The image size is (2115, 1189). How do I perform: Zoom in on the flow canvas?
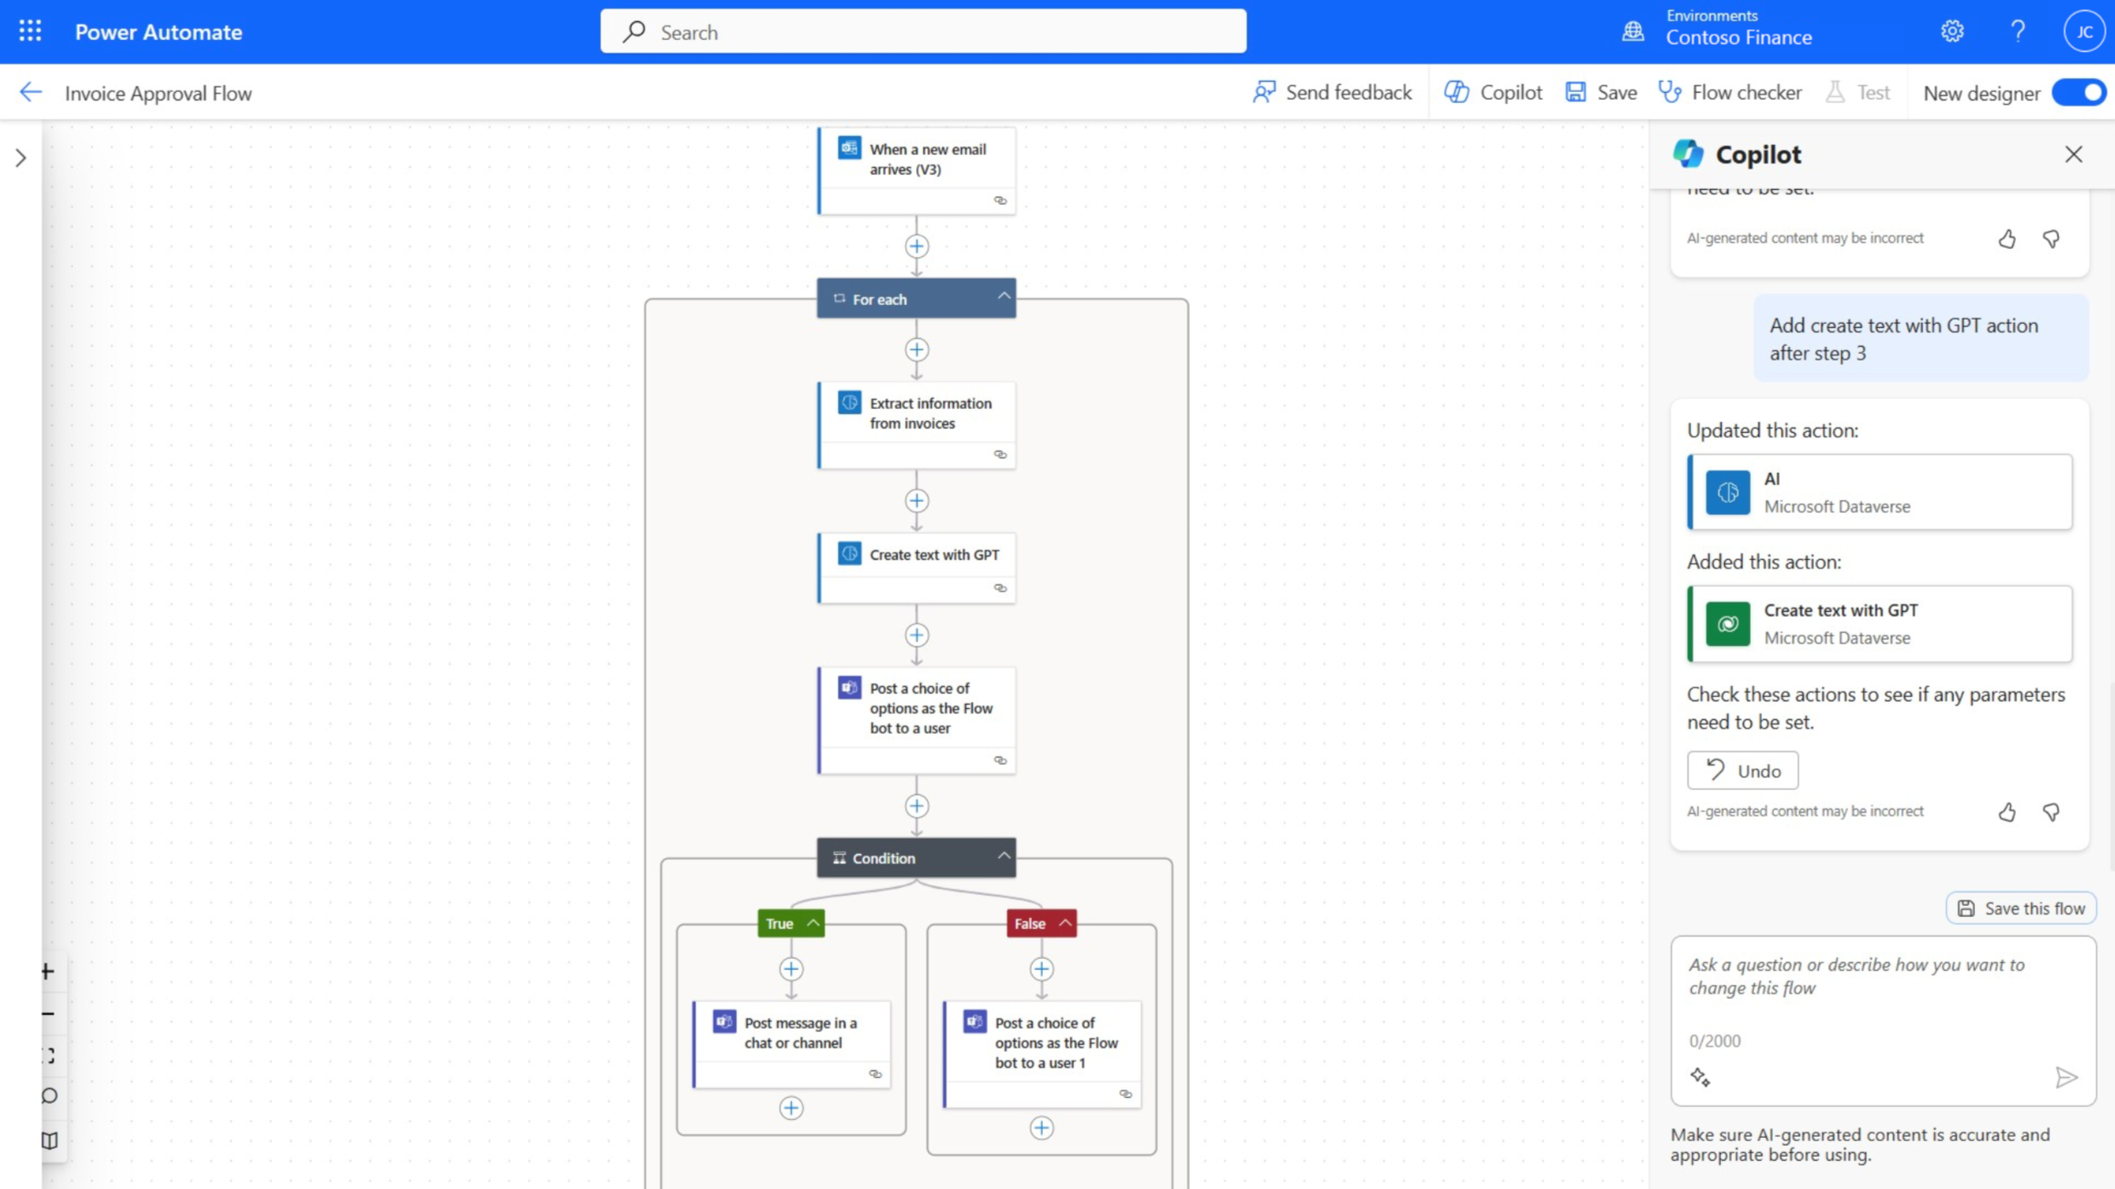(47, 971)
